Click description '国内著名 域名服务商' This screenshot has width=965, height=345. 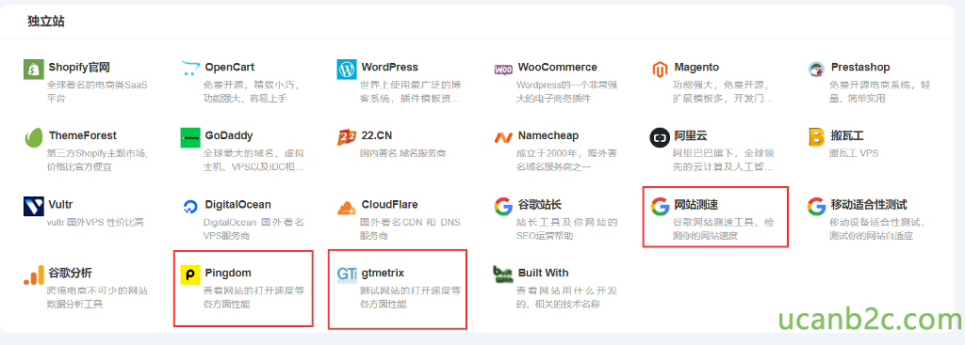(403, 153)
